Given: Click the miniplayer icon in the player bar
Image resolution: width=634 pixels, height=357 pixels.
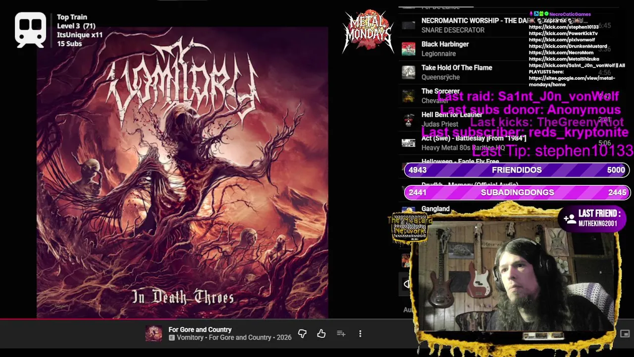Looking at the screenshot, I should coord(625,334).
